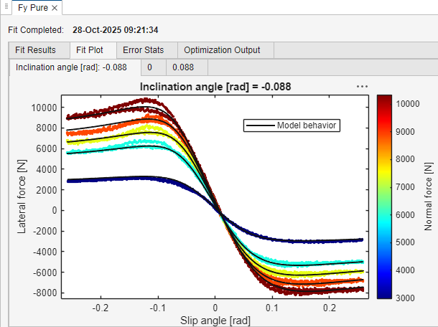Click the Normal force [N] colorbar label
This screenshot has width=438, height=327.
(x=428, y=196)
